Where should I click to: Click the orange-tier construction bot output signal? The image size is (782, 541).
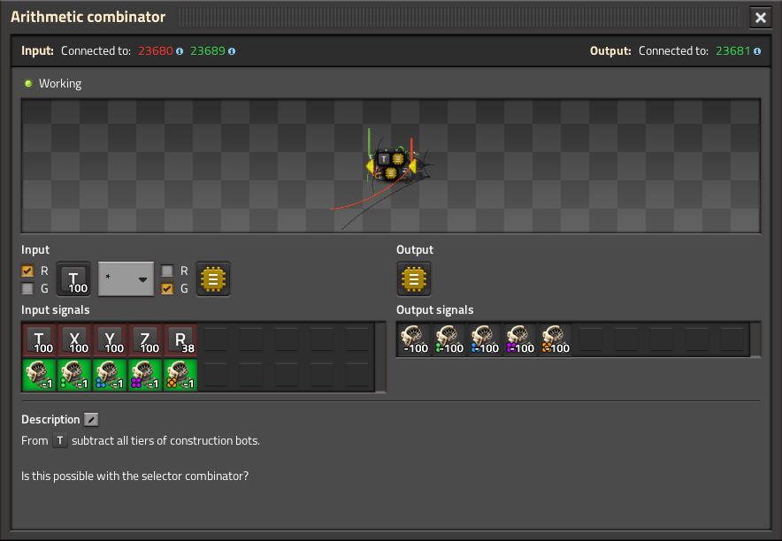click(555, 339)
